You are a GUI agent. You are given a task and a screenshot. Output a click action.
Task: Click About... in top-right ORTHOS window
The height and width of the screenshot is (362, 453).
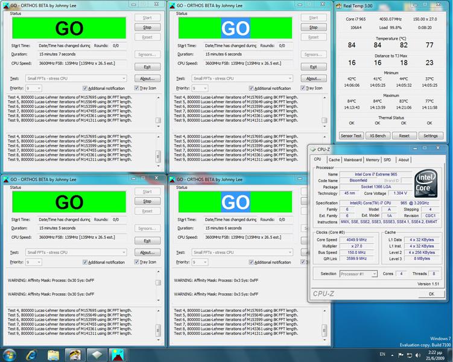pos(314,78)
